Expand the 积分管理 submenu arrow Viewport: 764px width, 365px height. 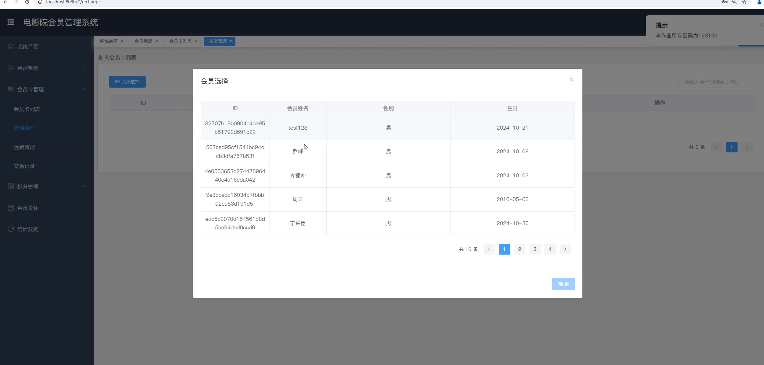click(84, 186)
